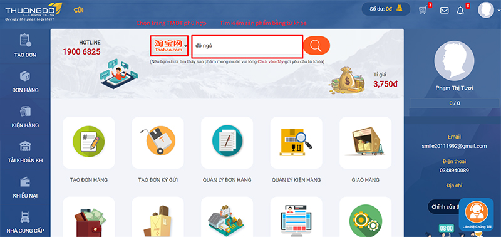Open the warehouse building tile

[x=227, y=217]
